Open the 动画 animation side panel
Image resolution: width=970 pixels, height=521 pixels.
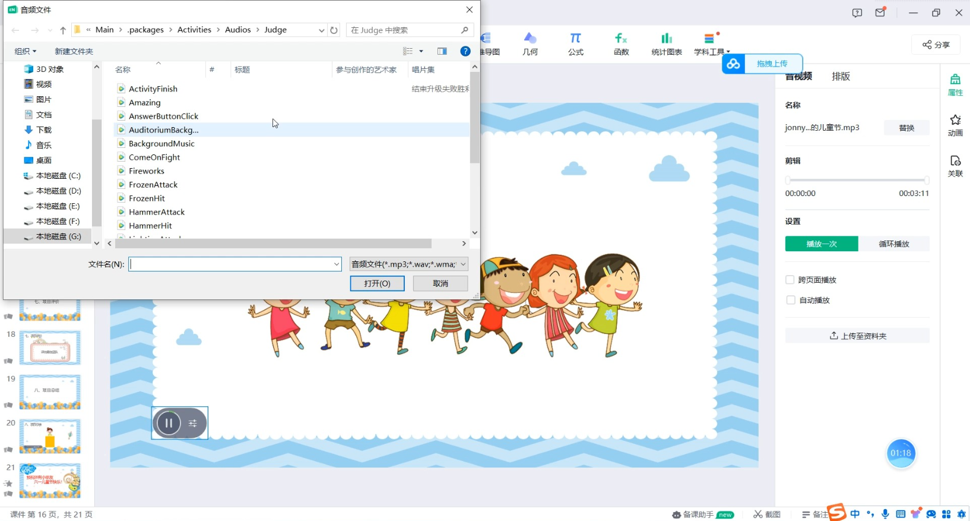click(x=955, y=125)
